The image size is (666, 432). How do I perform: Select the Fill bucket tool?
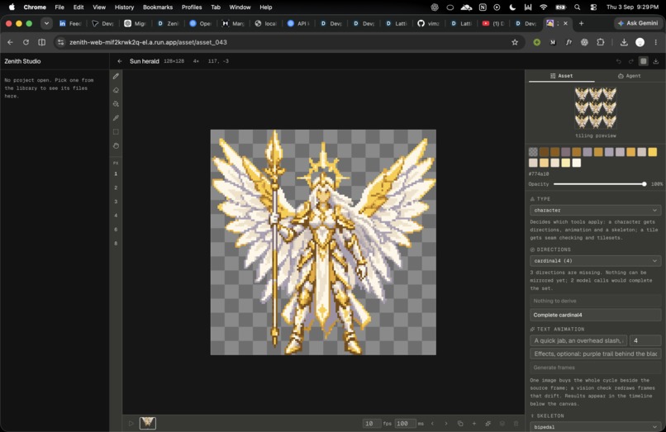point(116,104)
